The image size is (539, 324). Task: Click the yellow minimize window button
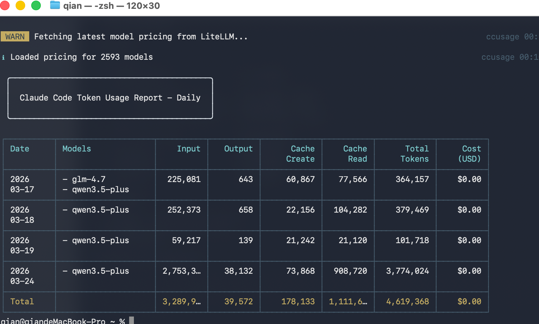coord(20,5)
